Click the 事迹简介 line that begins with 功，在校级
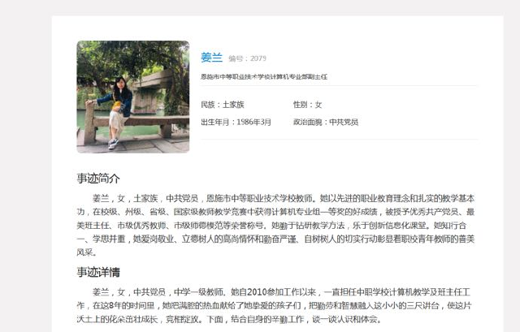Viewport: 520px width, 332px height. pos(275,212)
